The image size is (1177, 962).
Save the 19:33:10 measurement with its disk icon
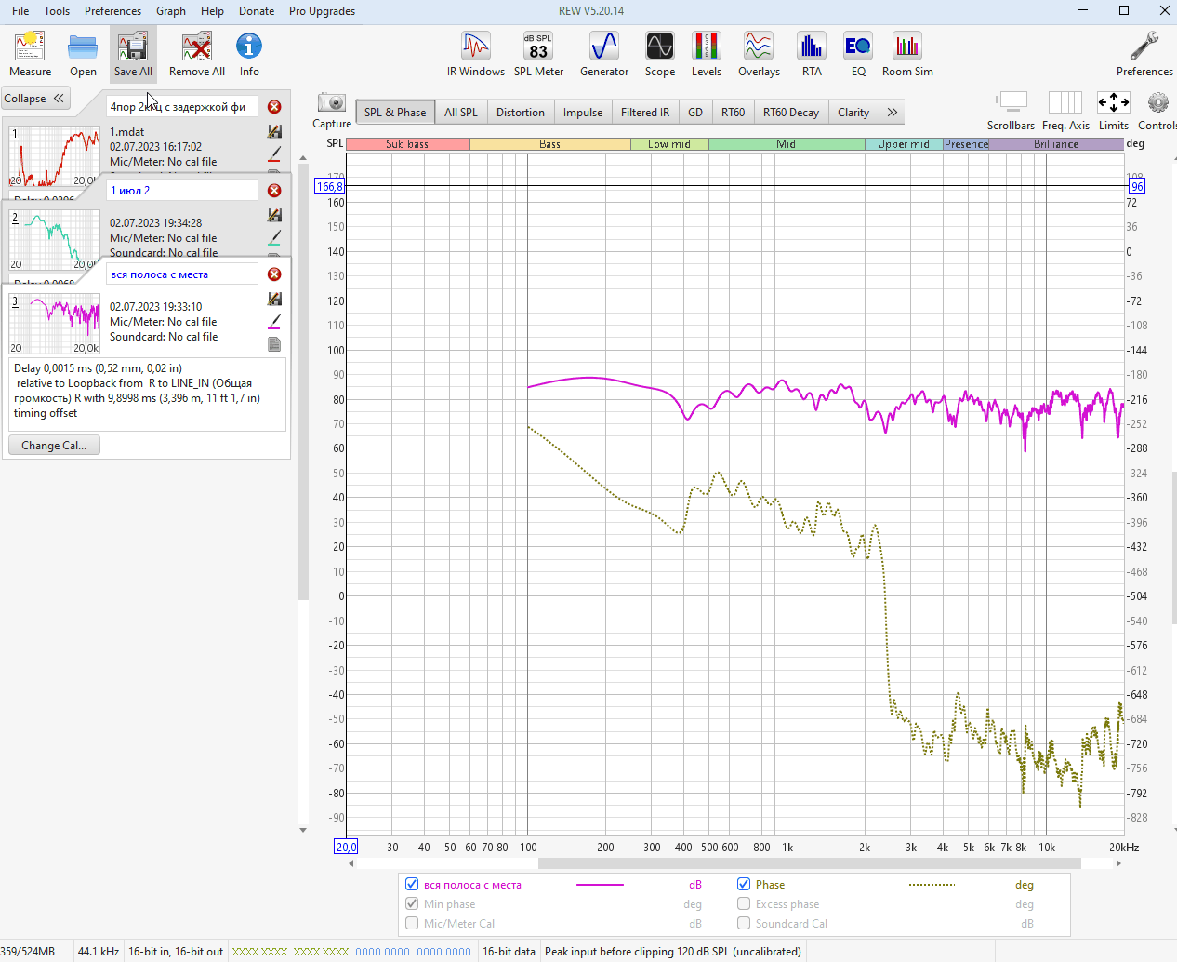tap(274, 299)
